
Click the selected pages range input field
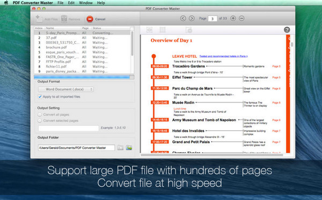pos(68,128)
